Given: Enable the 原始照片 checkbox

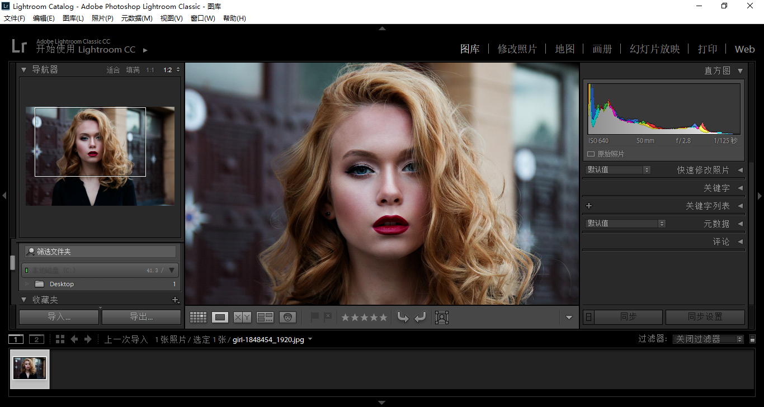Looking at the screenshot, I should coord(591,154).
